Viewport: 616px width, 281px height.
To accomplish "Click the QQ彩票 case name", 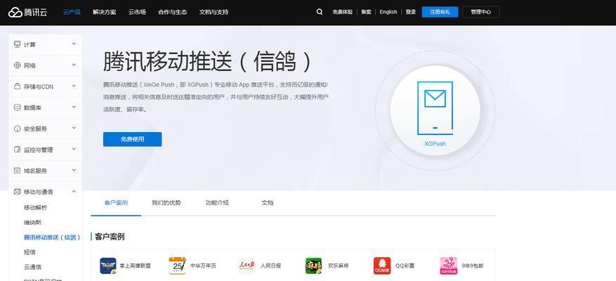I will 405,266.
